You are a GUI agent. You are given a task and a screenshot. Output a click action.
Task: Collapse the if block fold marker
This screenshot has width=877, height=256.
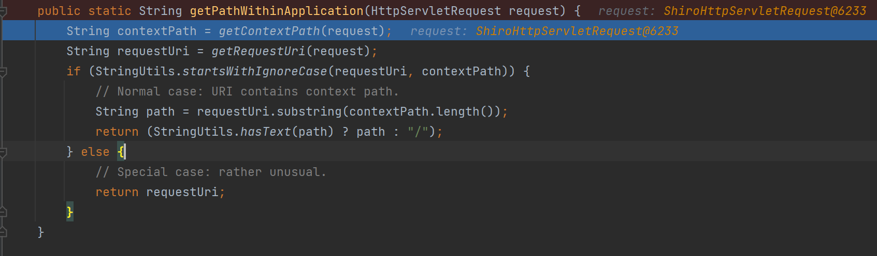point(3,71)
